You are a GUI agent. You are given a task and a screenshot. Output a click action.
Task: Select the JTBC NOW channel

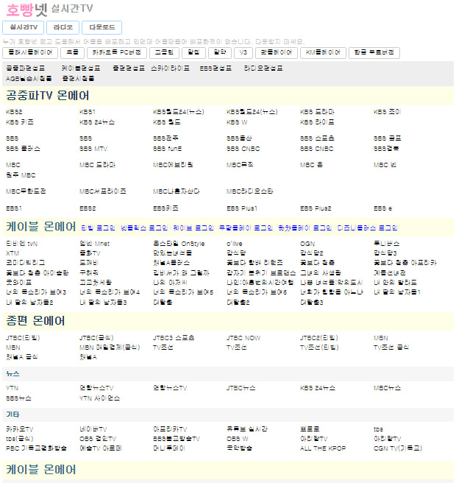pos(243,338)
